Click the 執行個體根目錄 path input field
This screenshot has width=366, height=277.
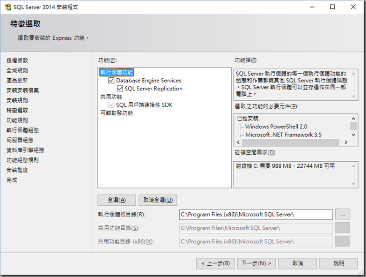click(x=256, y=215)
